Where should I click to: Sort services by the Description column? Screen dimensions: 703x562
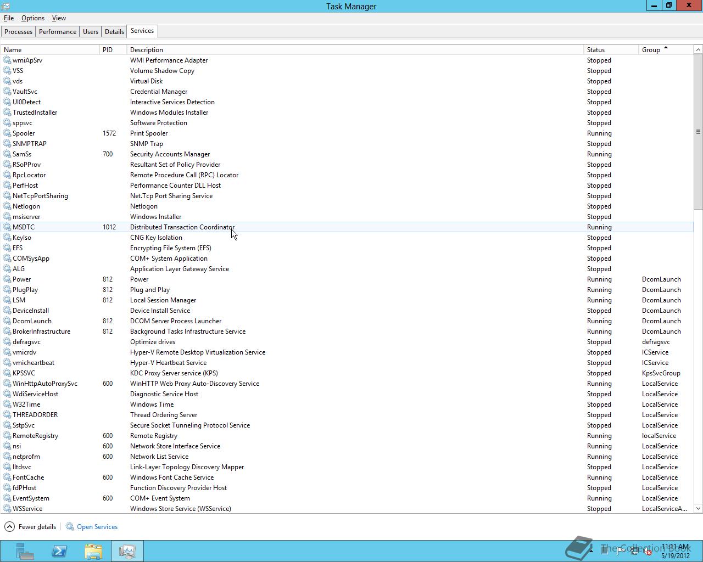[x=355, y=50]
